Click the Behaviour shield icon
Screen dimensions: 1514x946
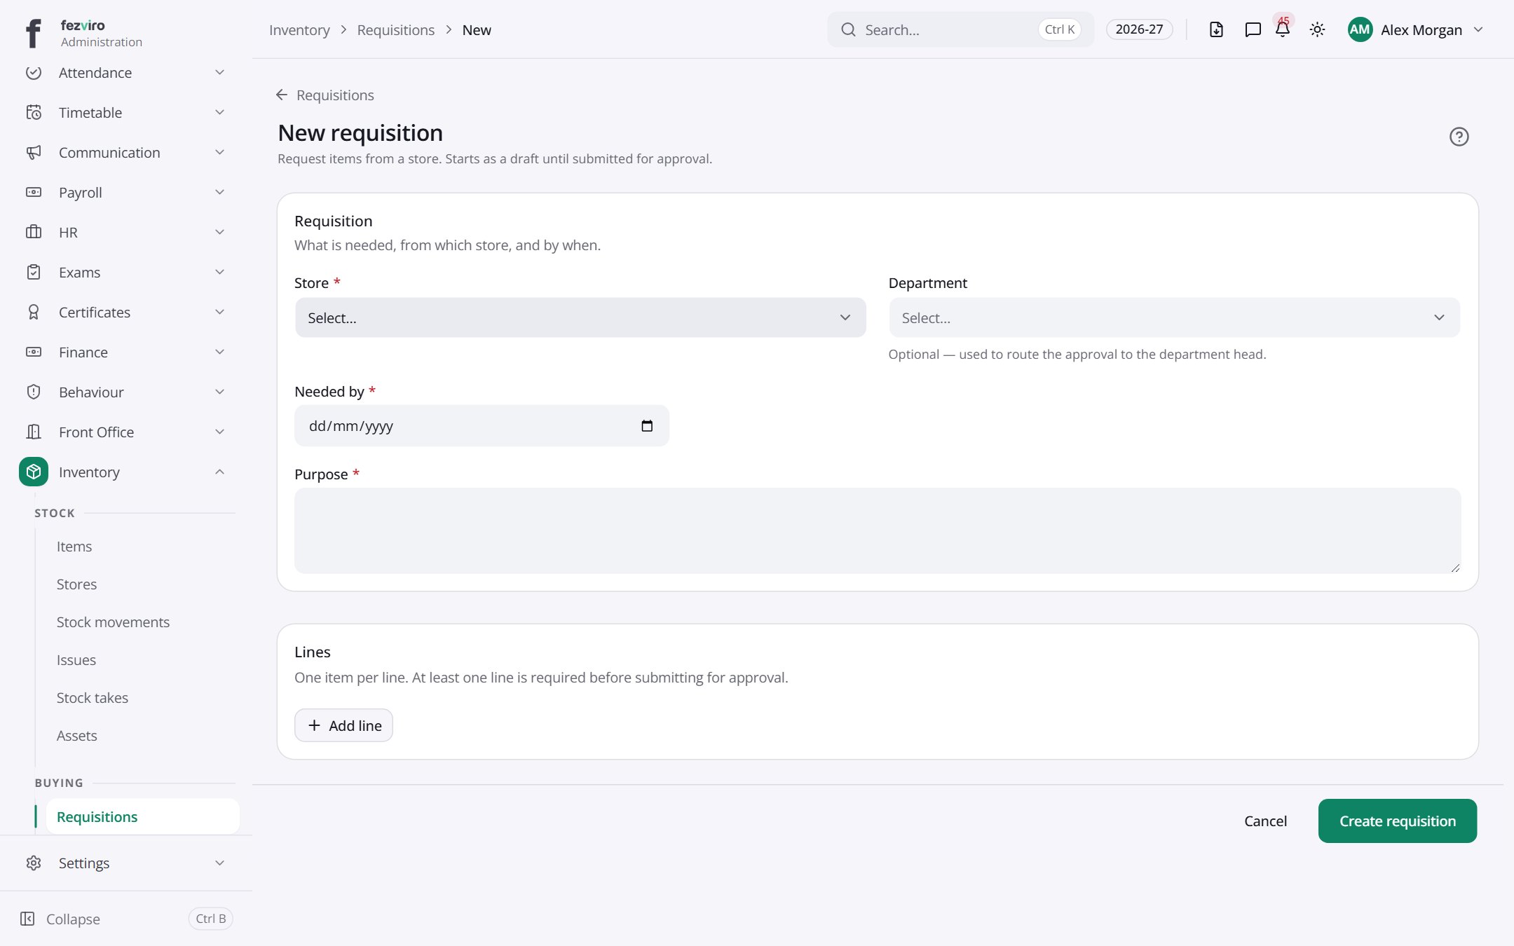(34, 392)
